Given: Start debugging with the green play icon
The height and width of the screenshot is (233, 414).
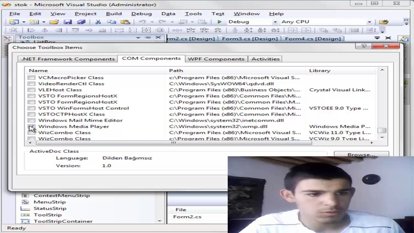Looking at the screenshot, I should [219, 22].
